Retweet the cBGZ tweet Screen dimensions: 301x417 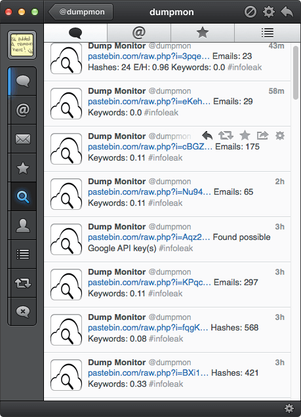[x=226, y=136]
